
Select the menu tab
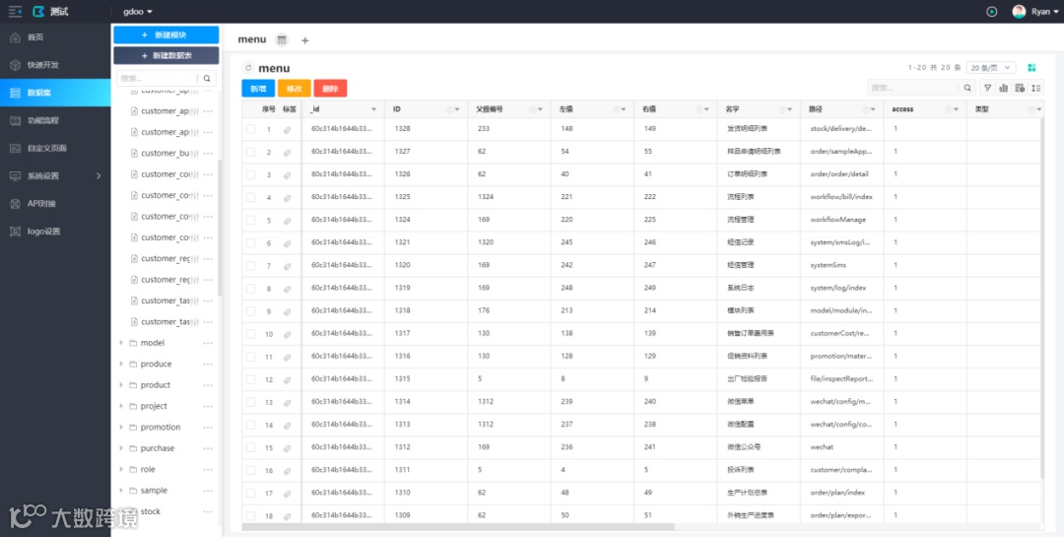click(252, 39)
